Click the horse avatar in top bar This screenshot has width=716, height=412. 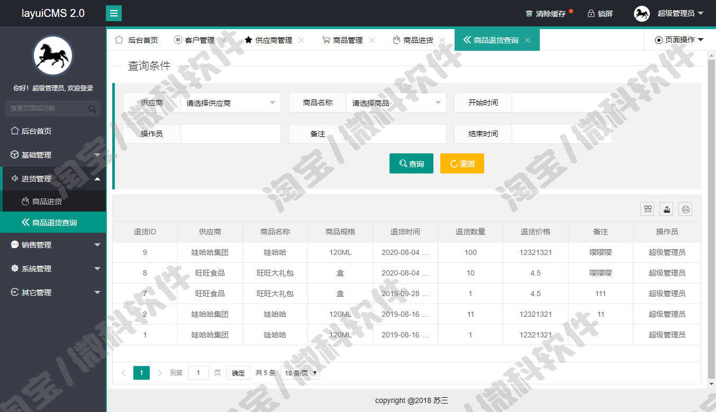(642, 13)
